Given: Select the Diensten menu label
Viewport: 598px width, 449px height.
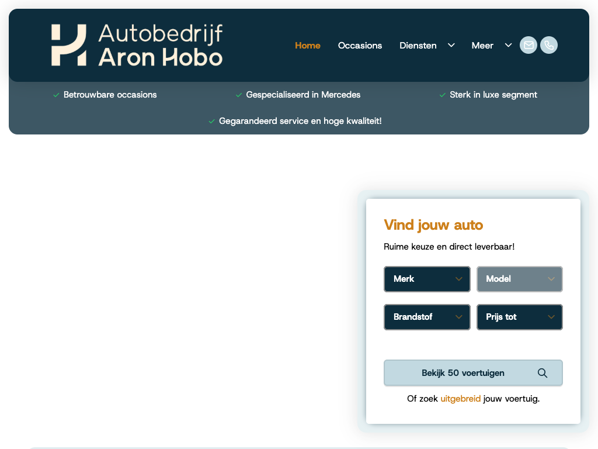Looking at the screenshot, I should 418,46.
